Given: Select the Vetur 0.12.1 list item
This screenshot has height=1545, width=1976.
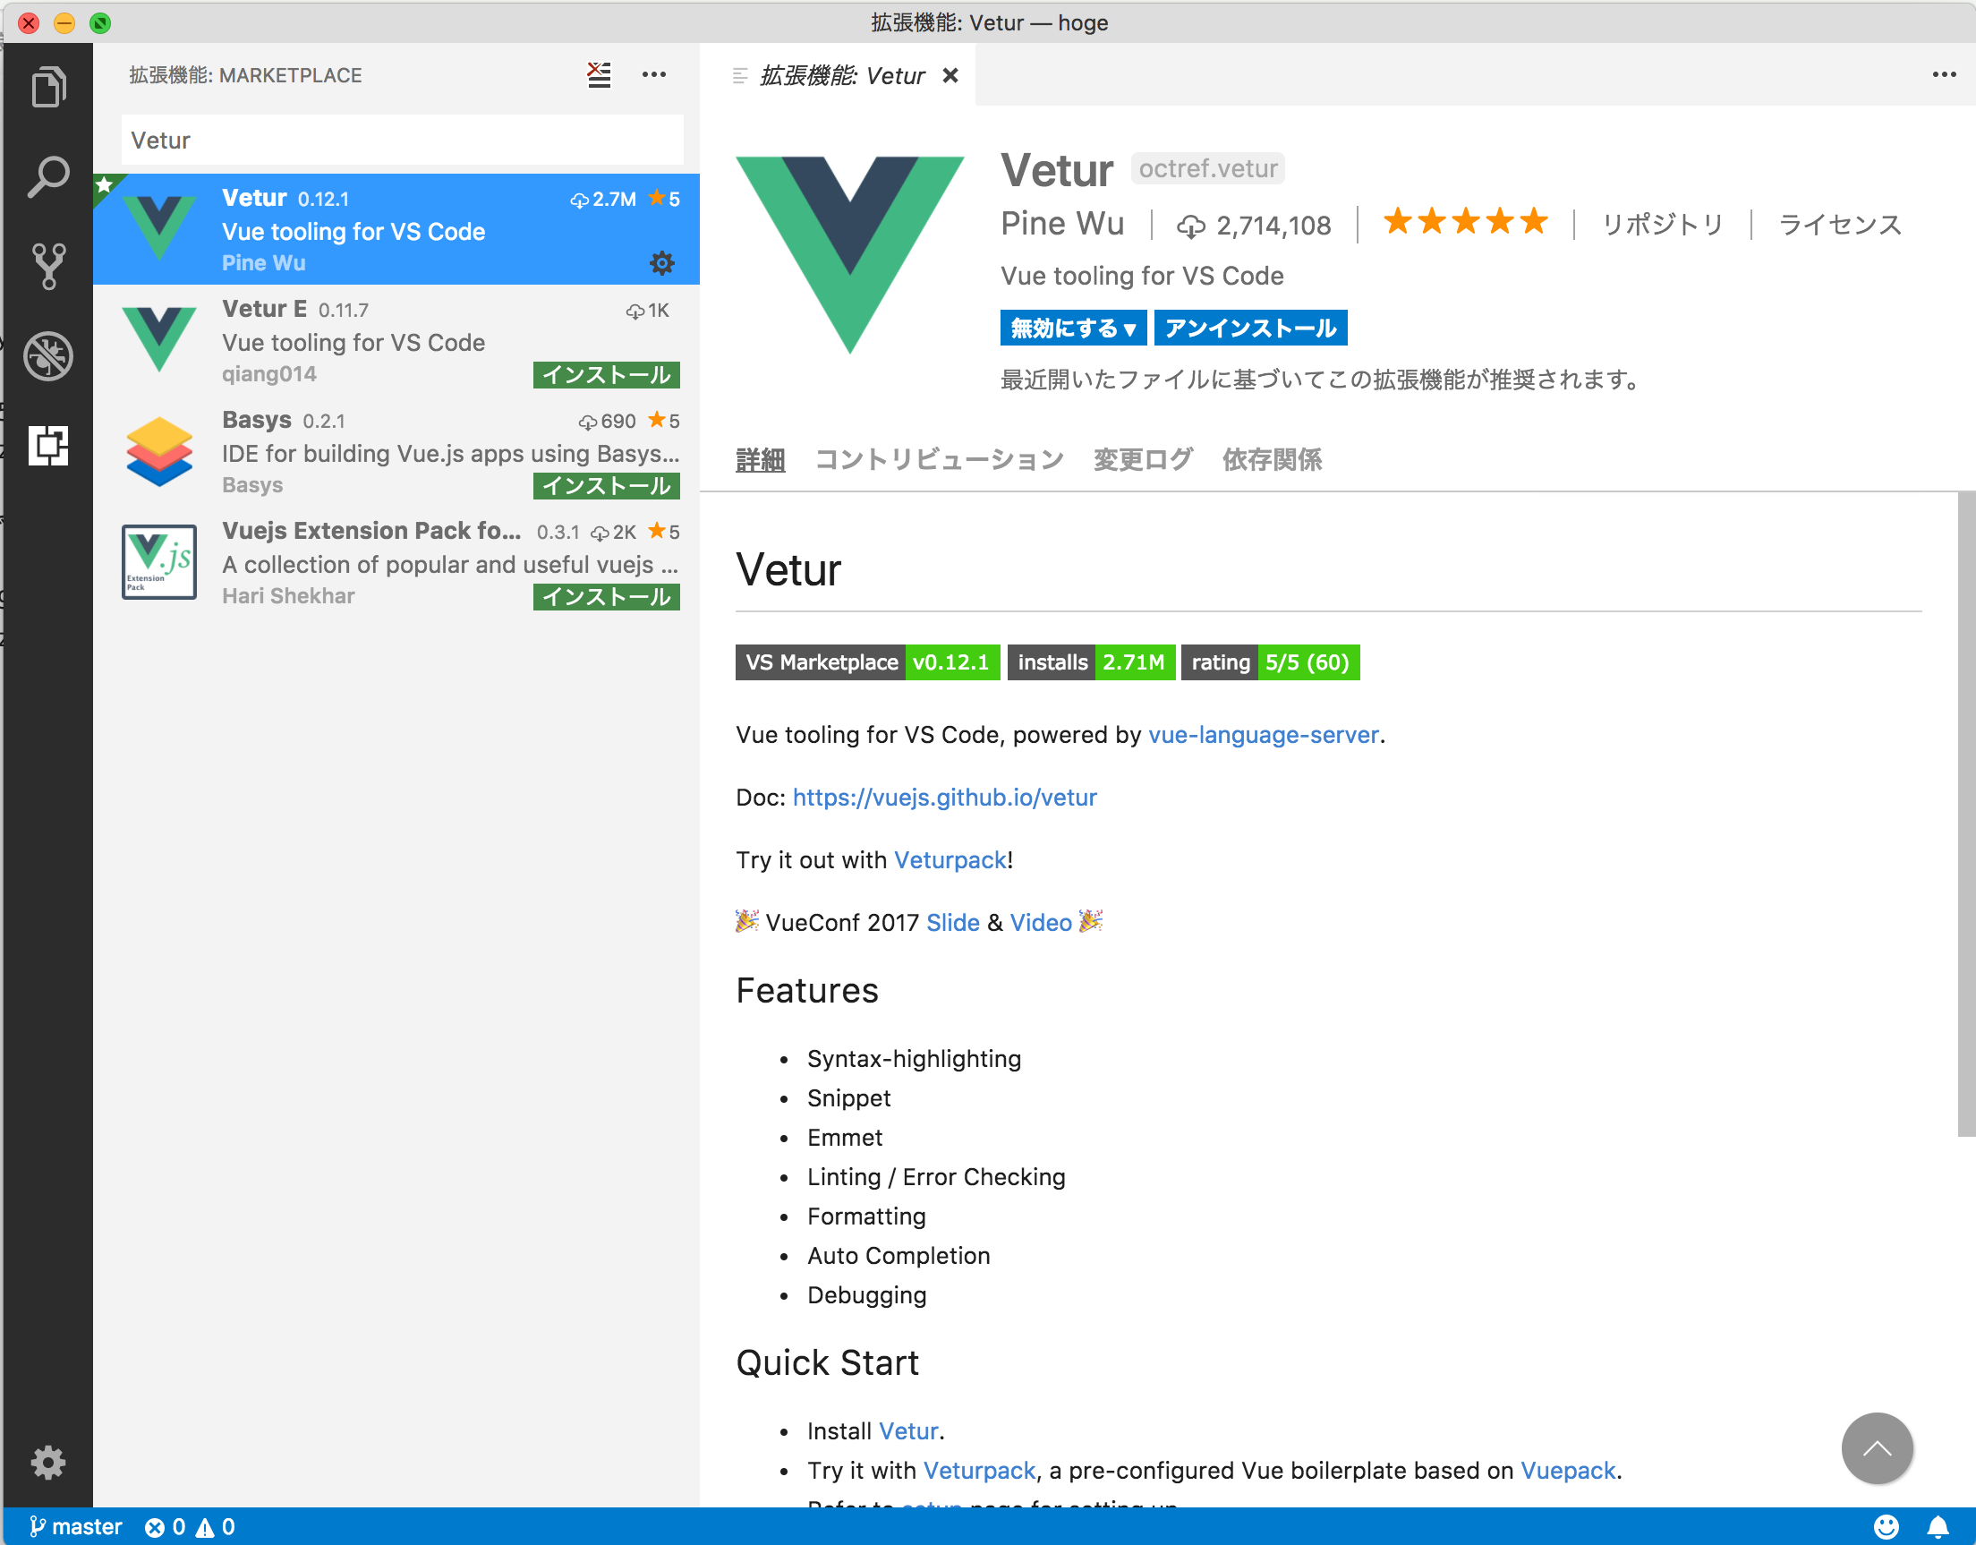Looking at the screenshot, I should [396, 230].
